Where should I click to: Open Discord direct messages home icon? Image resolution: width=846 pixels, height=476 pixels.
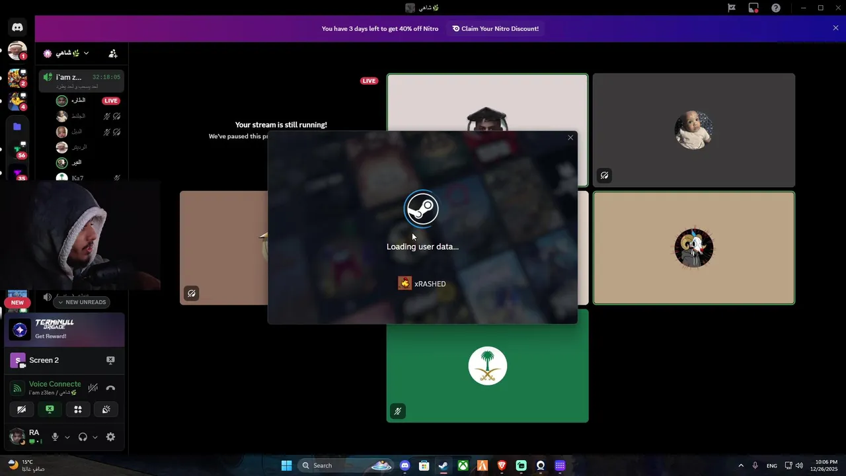17,27
